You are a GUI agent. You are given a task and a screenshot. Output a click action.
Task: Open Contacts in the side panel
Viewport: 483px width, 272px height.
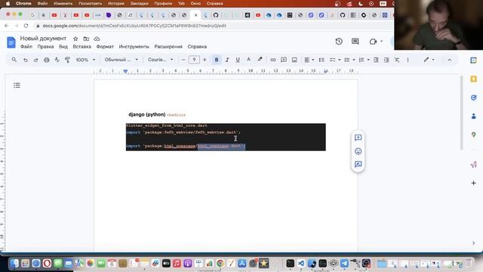(473, 116)
